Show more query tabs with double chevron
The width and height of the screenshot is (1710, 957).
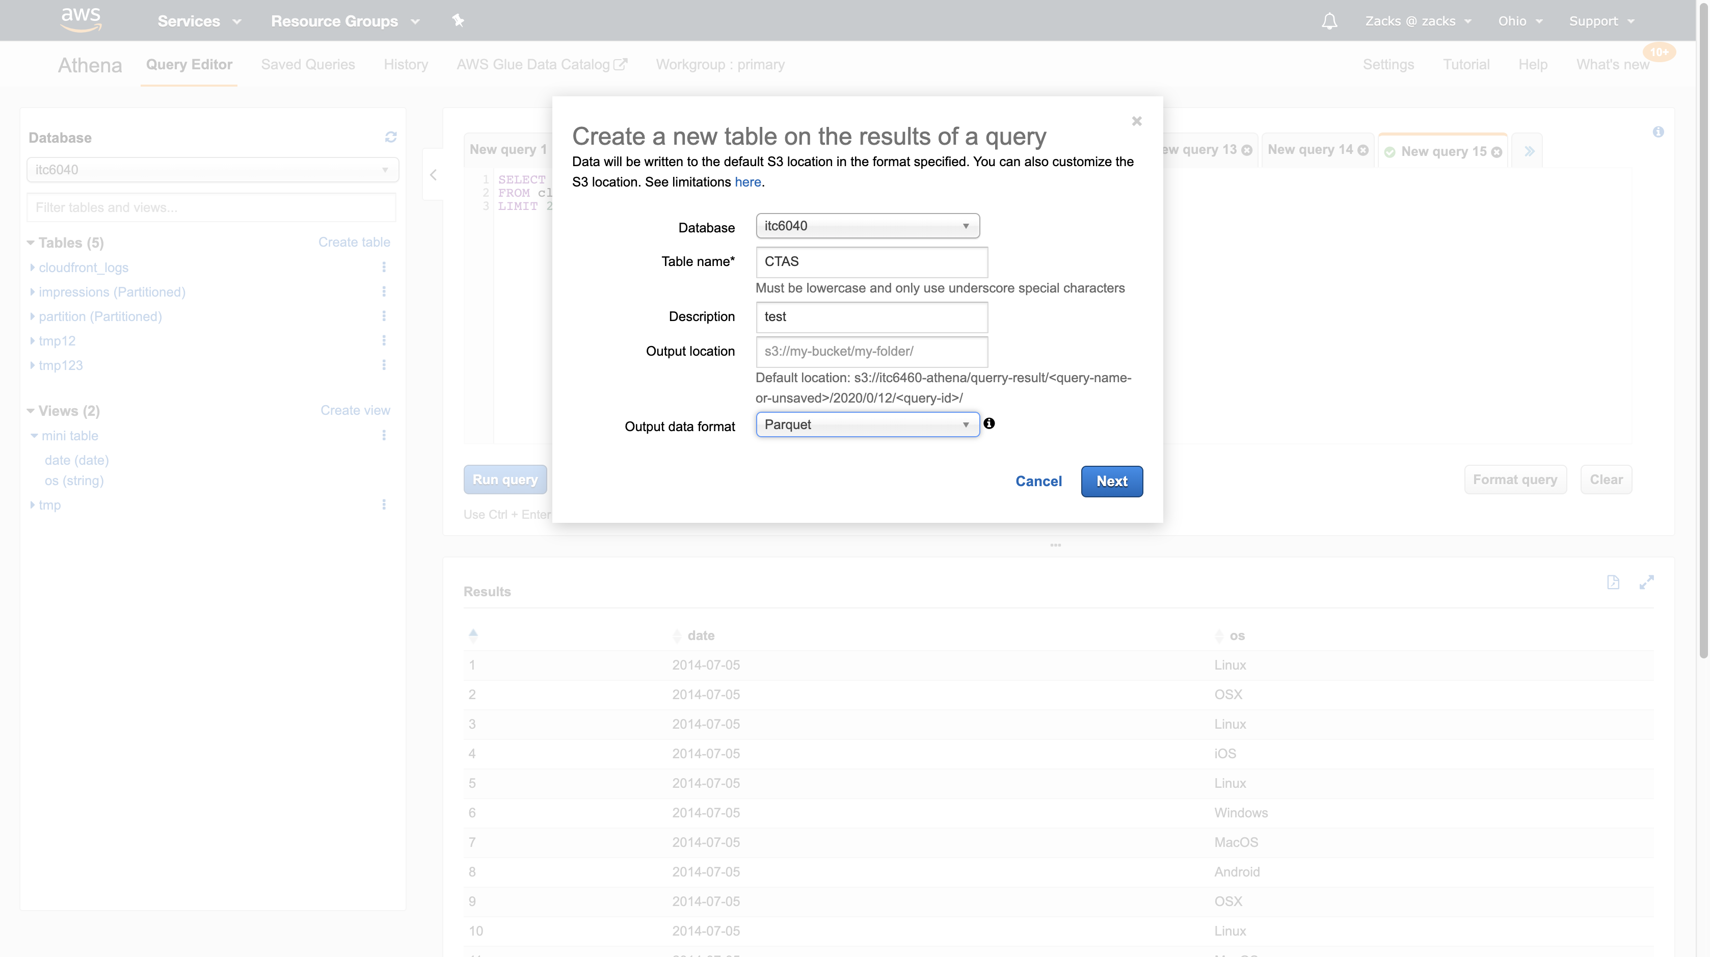1530,151
